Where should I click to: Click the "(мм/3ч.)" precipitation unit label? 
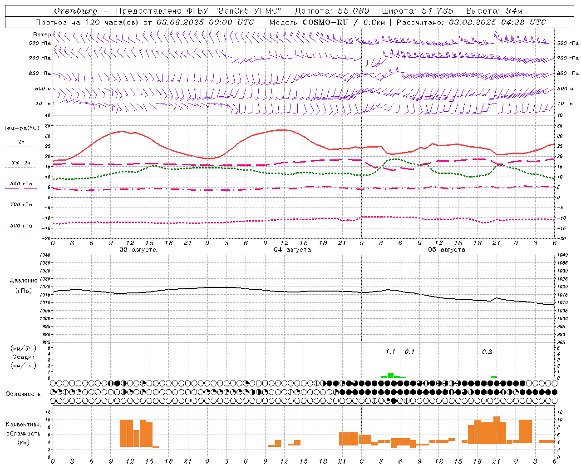[x=24, y=349]
